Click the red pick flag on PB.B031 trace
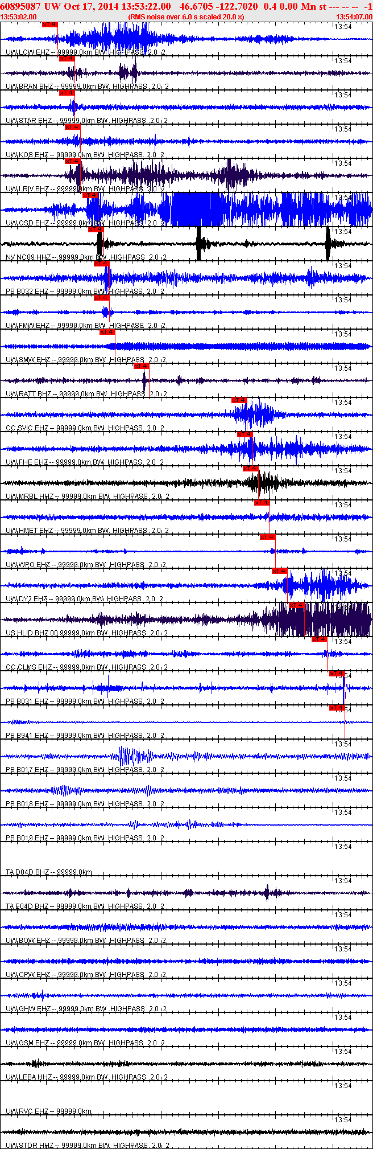 click(338, 674)
